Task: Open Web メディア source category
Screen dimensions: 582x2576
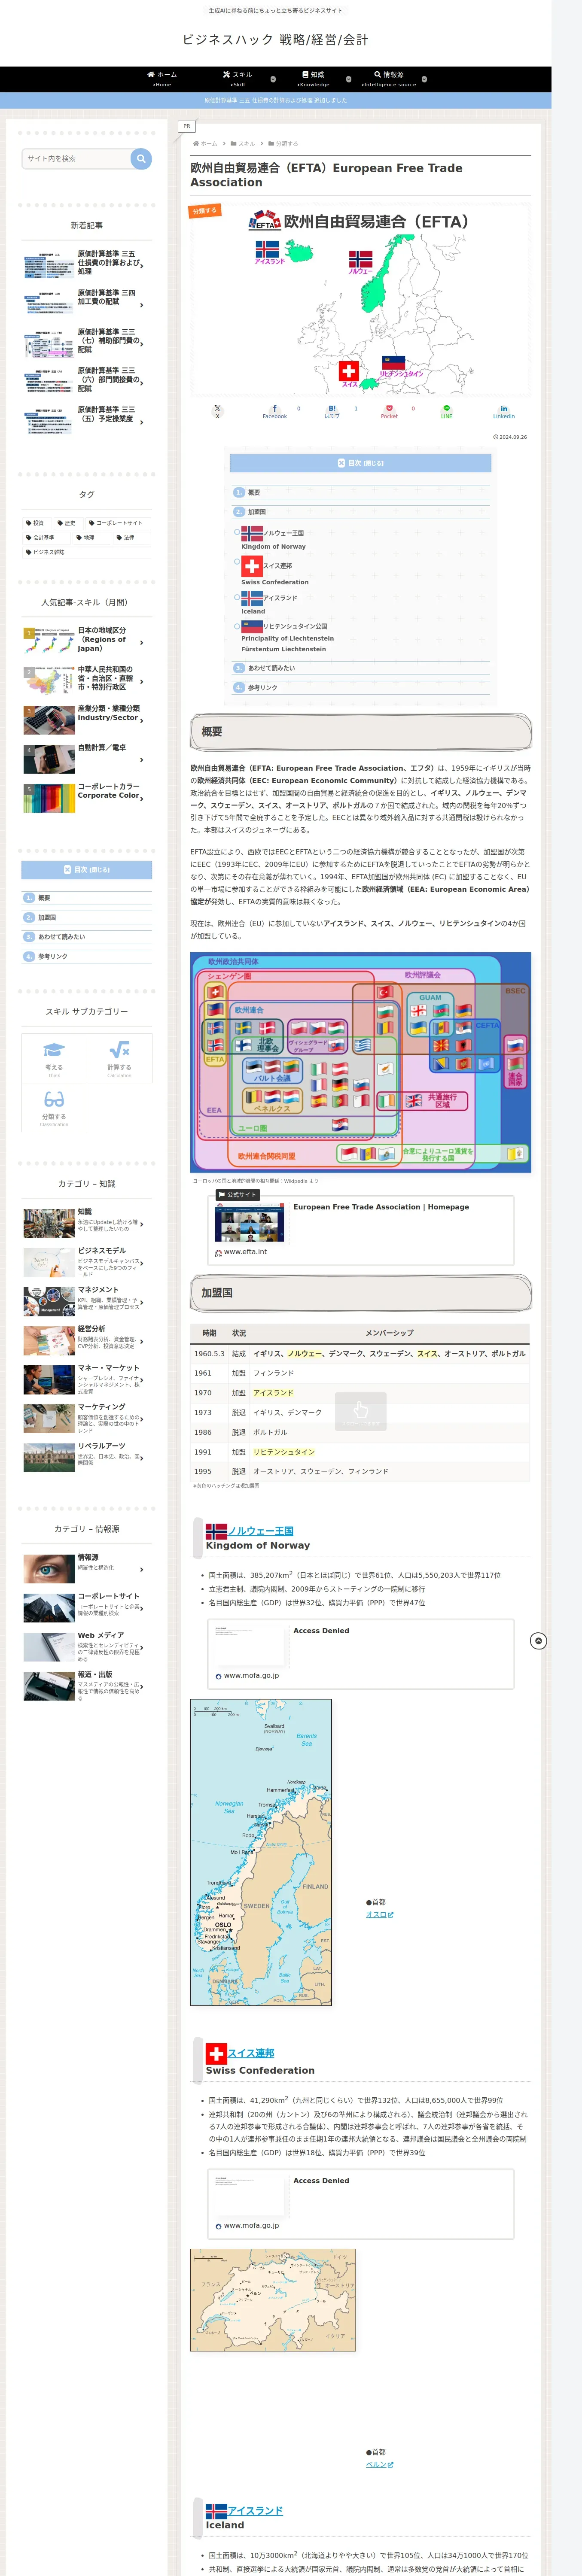Action: tap(87, 1647)
